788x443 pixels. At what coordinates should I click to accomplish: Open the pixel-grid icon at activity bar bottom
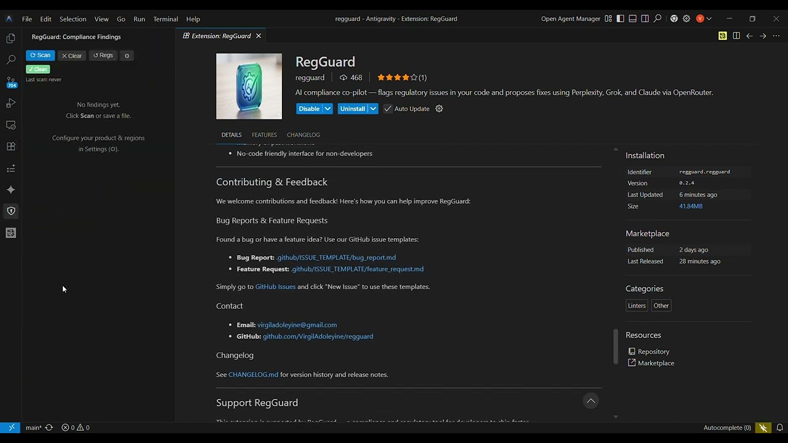coord(10,233)
